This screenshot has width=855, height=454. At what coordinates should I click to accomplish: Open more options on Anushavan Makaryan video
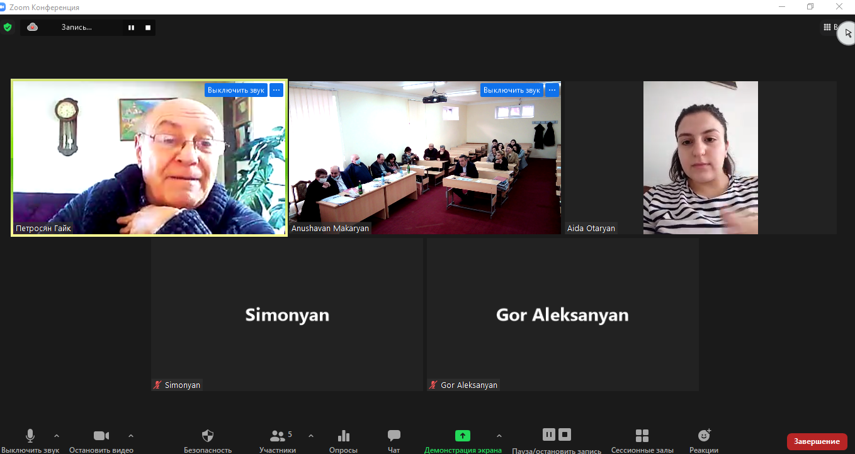click(552, 90)
